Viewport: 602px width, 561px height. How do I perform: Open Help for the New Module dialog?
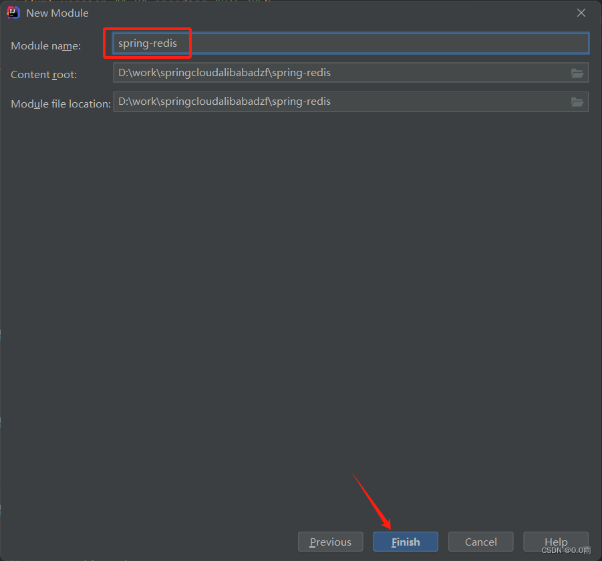[556, 542]
